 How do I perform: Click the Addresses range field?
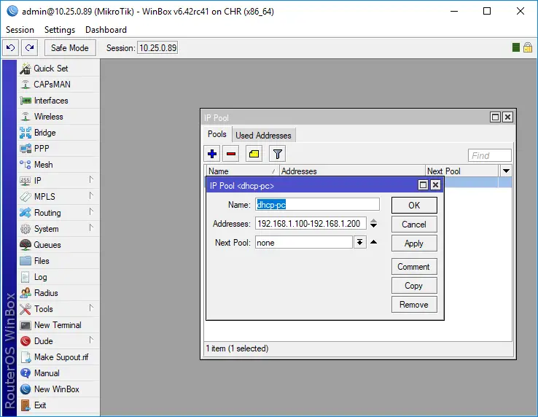pyautogui.click(x=311, y=223)
